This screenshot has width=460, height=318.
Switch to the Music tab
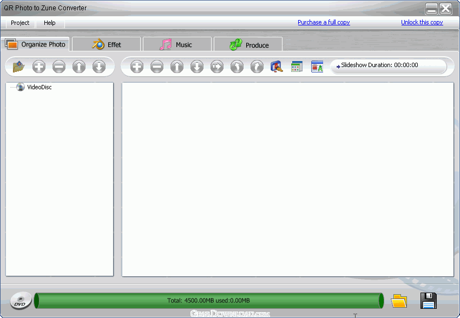(x=177, y=45)
